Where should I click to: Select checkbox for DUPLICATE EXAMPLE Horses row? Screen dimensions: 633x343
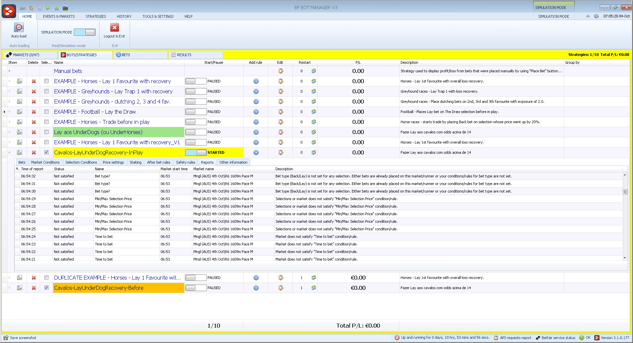tap(46, 278)
